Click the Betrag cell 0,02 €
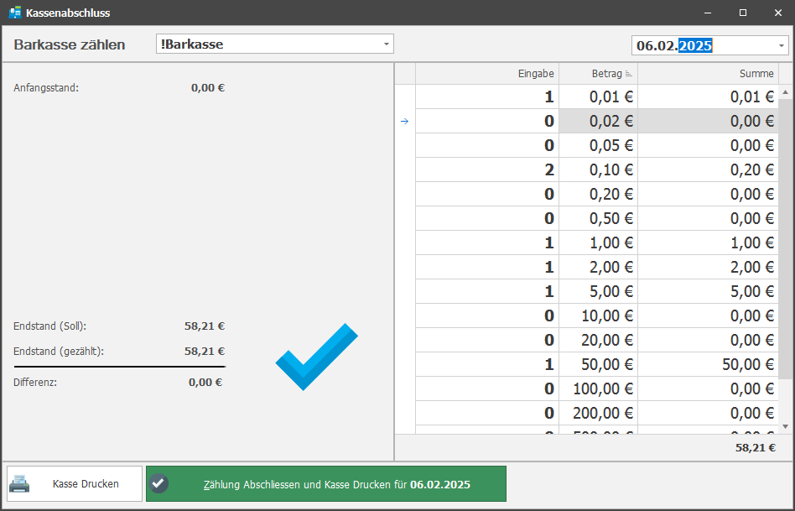795x511 pixels. tap(598, 122)
